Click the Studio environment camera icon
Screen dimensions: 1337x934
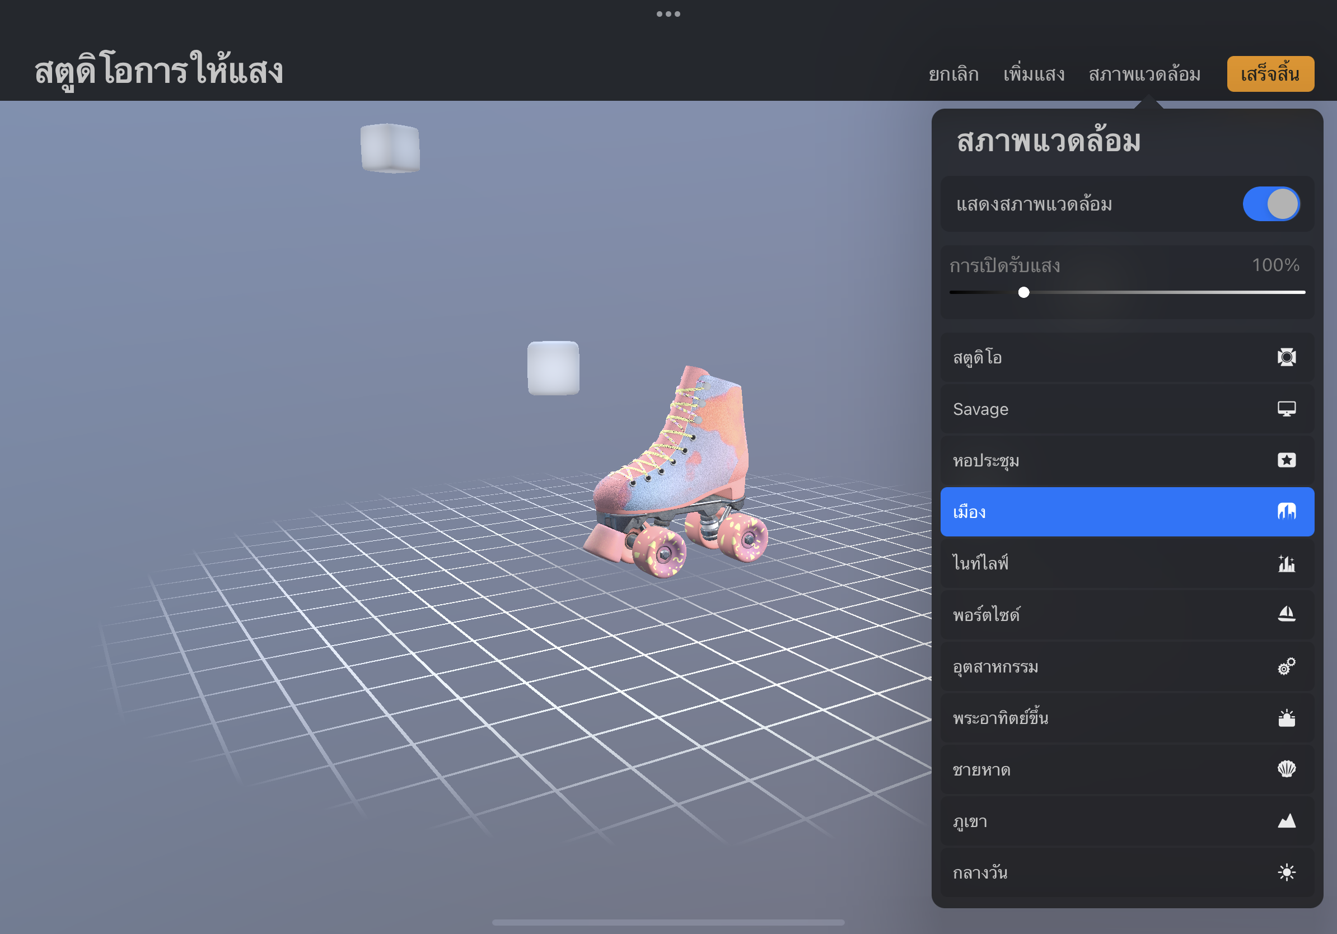1285,357
